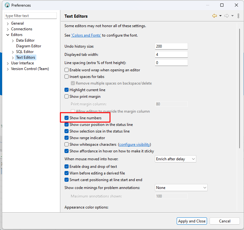Enable word wrap when opening an editor

pyautogui.click(x=66, y=70)
